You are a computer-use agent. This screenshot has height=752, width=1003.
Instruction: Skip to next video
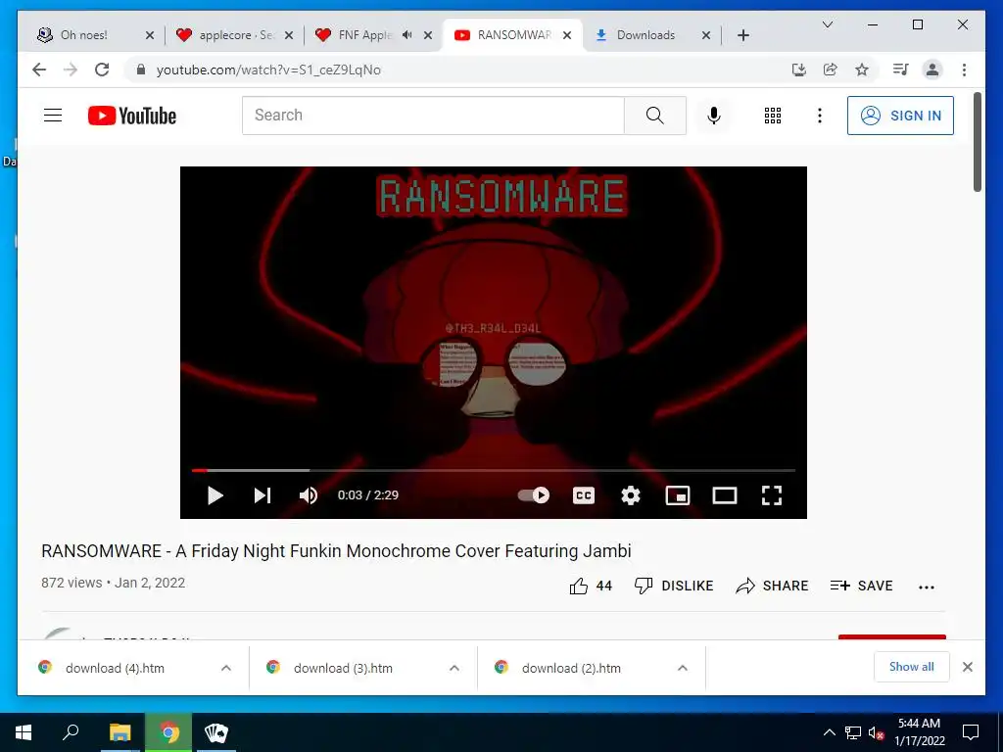coord(263,494)
